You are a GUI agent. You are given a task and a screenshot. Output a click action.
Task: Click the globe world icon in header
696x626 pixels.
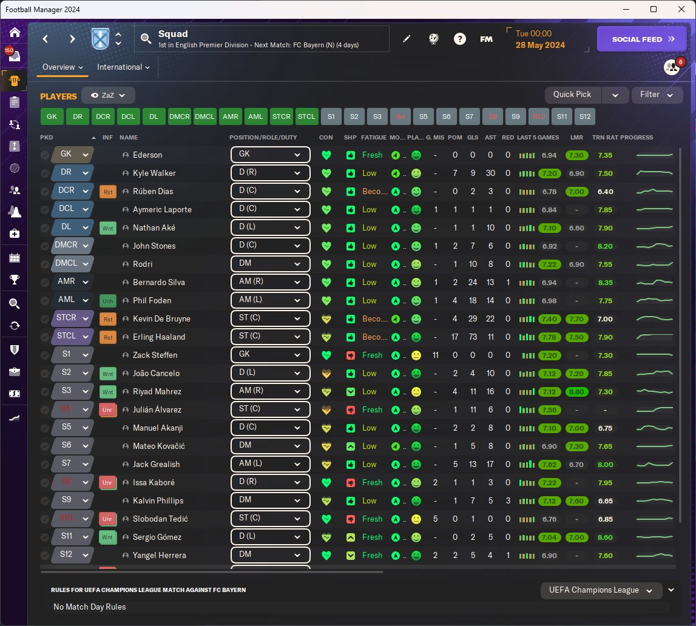(434, 39)
